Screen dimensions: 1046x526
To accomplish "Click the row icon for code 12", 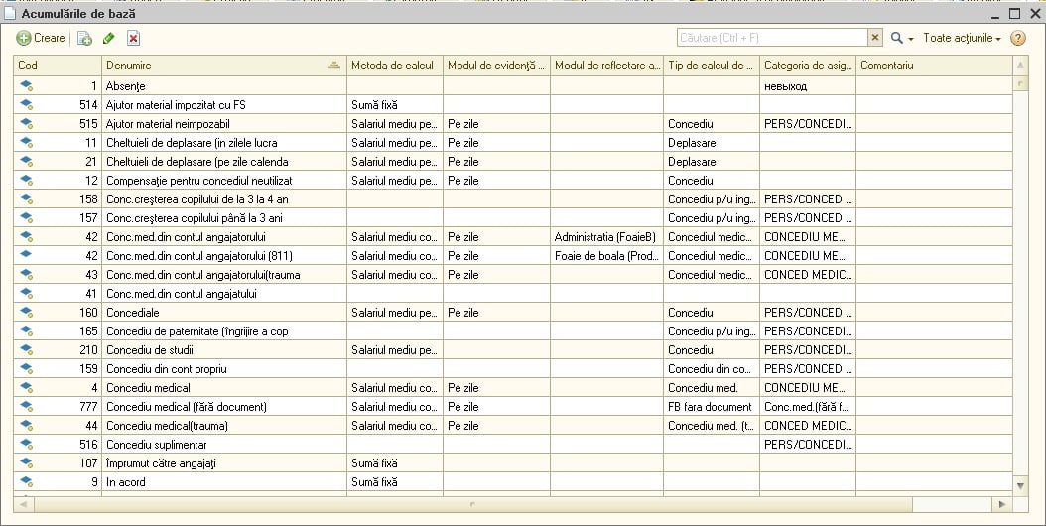I will pos(27,180).
